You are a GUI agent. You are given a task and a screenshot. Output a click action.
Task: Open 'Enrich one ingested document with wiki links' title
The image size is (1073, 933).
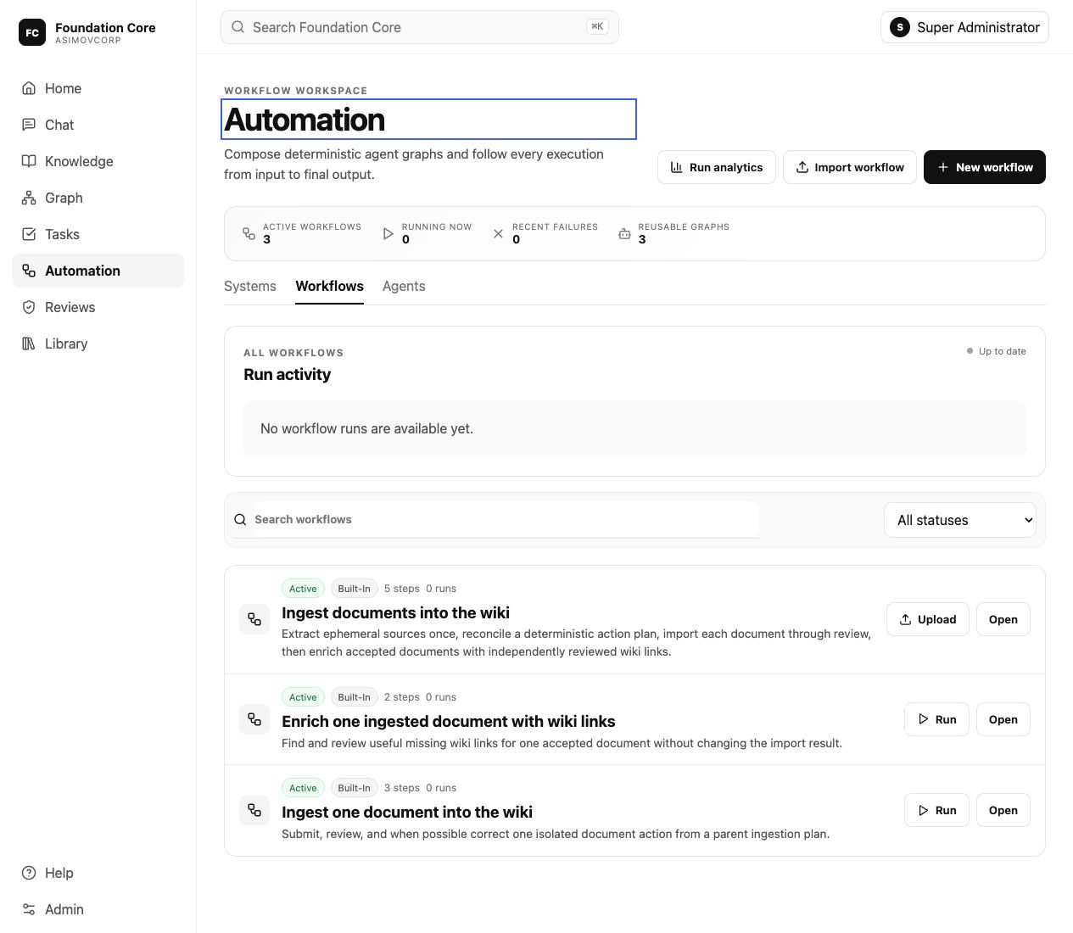(x=449, y=721)
